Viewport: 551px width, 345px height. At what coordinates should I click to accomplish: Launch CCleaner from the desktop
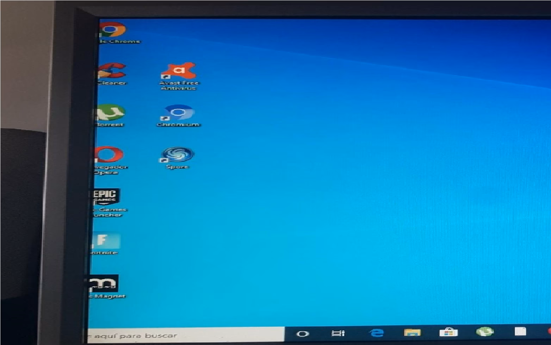point(112,74)
